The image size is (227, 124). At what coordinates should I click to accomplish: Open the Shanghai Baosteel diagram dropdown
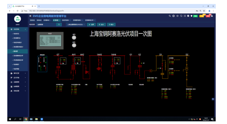(x=76, y=25)
